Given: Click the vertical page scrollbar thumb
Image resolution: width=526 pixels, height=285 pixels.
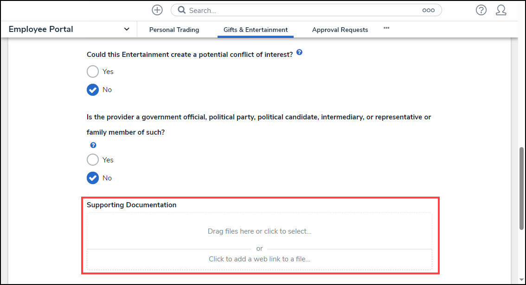Looking at the screenshot, I should click(521, 187).
